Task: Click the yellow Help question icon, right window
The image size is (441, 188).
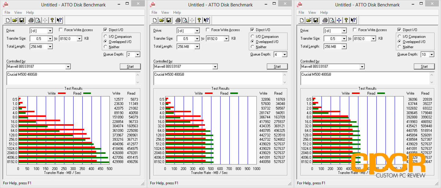Action: pyautogui.click(x=346, y=20)
